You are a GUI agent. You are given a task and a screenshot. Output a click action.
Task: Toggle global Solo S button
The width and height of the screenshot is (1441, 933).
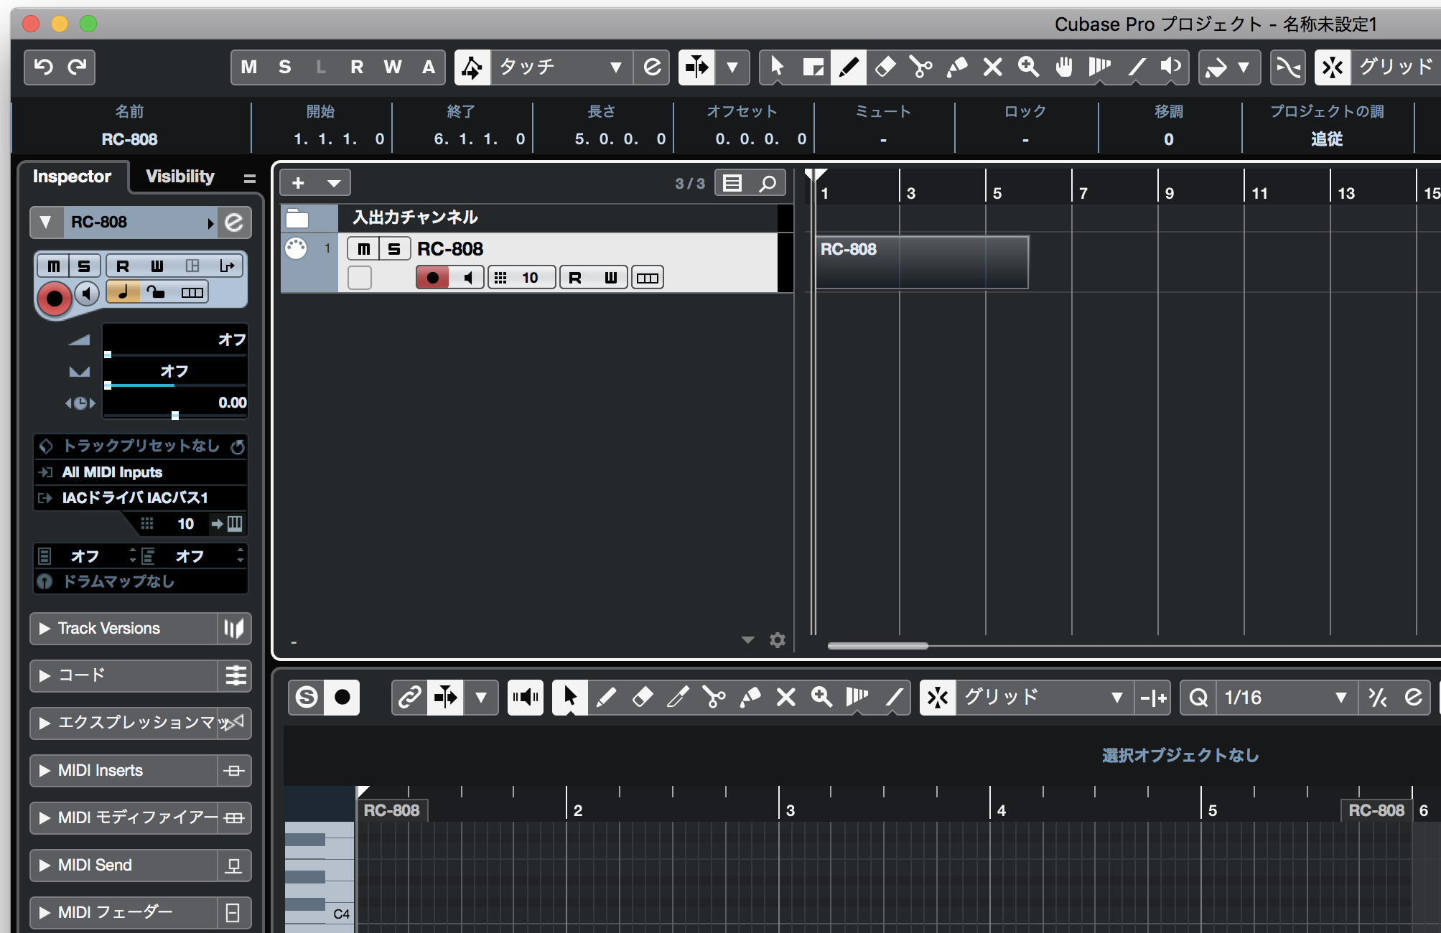(x=285, y=67)
